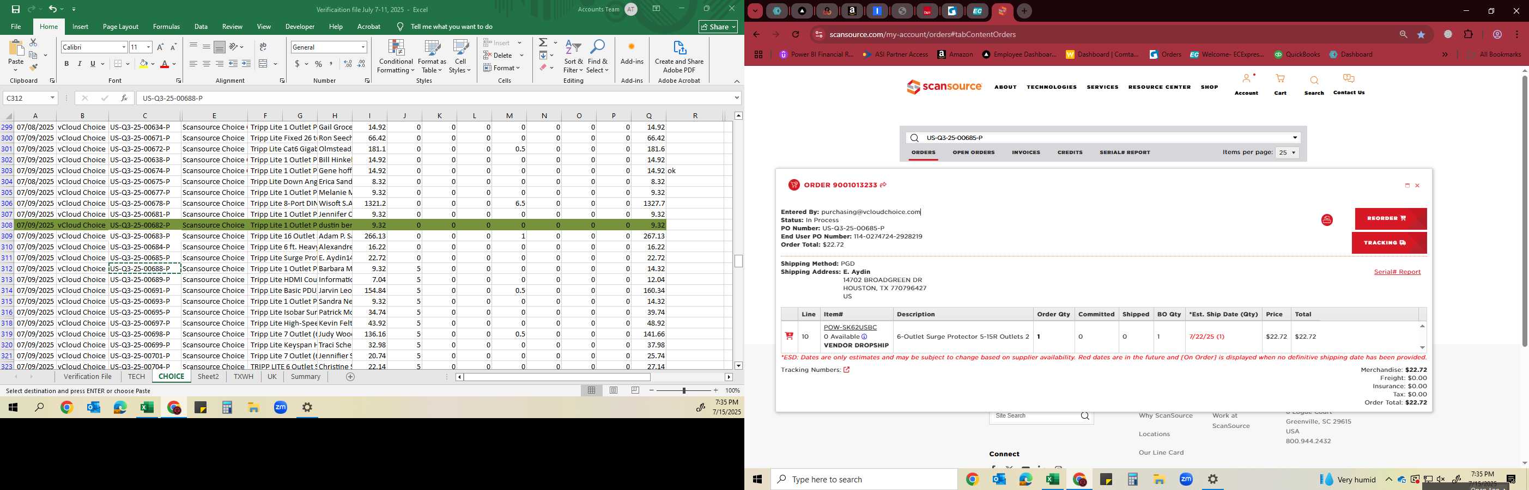Image resolution: width=1529 pixels, height=490 pixels.
Task: Click Increase Indent icon
Action: [246, 64]
